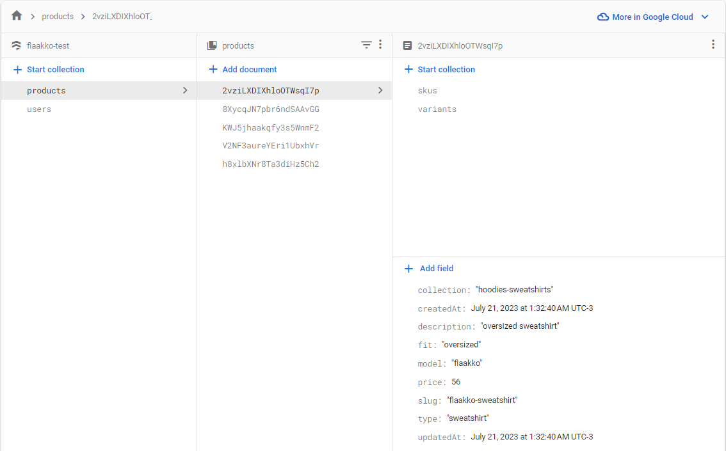The height and width of the screenshot is (451, 726).
Task: Click the collection icon beside products panel title
Action: tap(211, 45)
